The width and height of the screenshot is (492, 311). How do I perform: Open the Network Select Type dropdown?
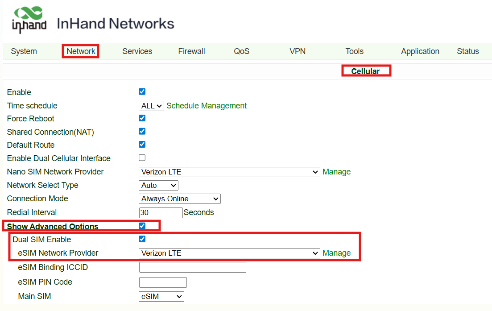click(158, 185)
